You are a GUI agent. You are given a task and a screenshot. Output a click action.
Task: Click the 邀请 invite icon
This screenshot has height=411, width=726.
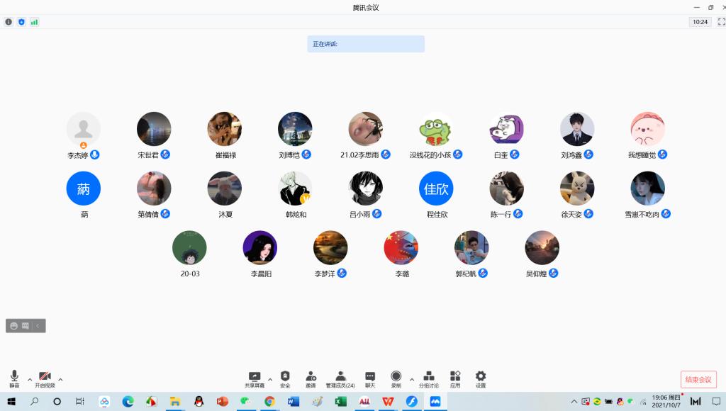311,378
